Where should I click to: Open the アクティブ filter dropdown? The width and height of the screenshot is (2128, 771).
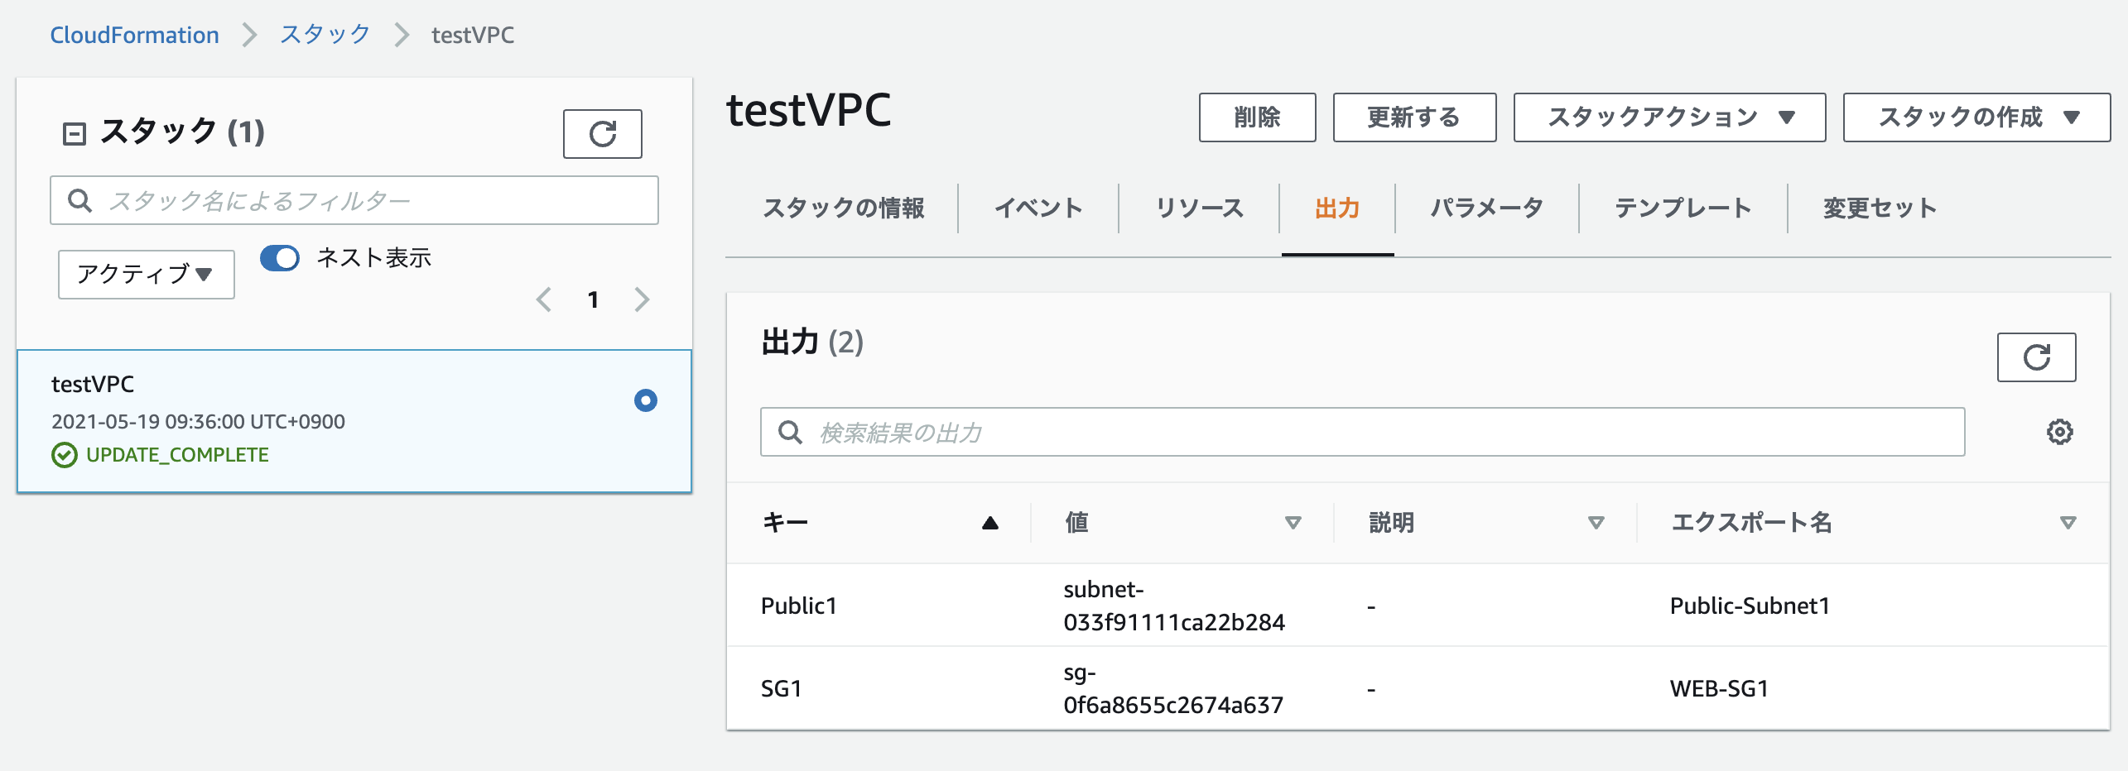pyautogui.click(x=145, y=274)
